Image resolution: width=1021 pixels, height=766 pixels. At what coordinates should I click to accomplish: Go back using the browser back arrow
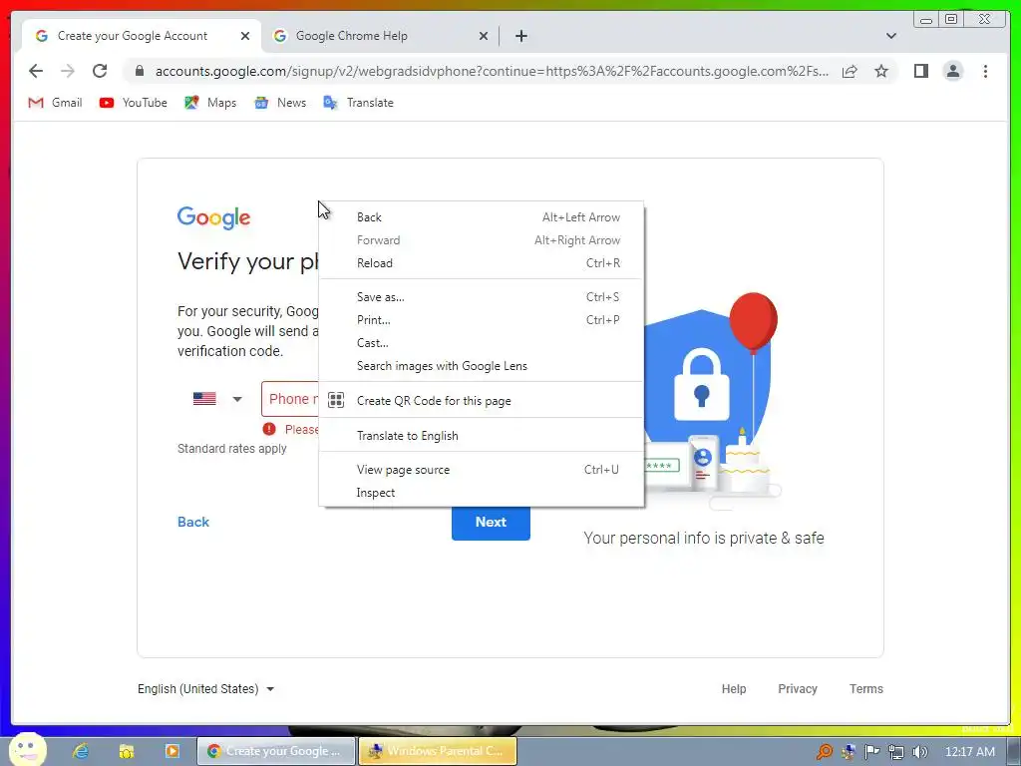(x=36, y=71)
